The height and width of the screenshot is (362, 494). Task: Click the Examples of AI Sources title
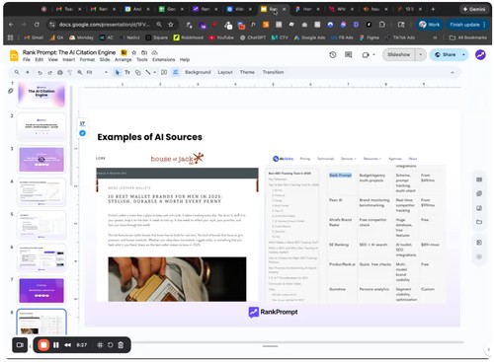coord(150,137)
